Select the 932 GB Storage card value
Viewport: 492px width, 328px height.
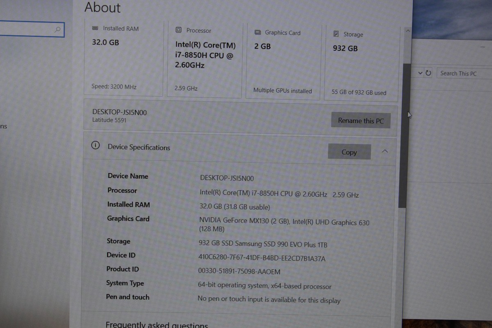tap(345, 48)
